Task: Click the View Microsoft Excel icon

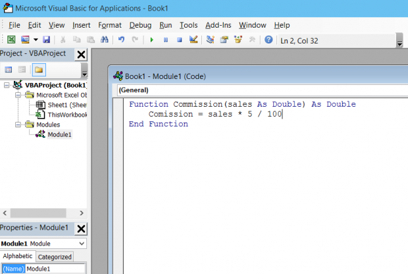Action: pos(11,40)
